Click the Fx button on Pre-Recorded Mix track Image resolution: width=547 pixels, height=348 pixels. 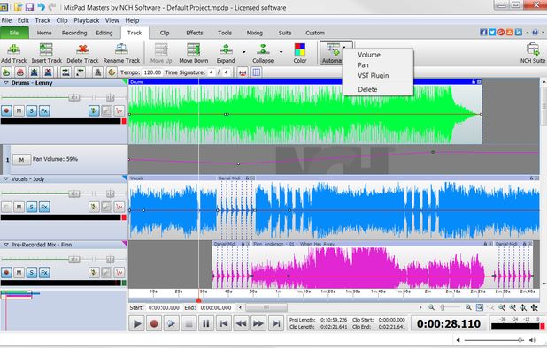click(x=44, y=273)
